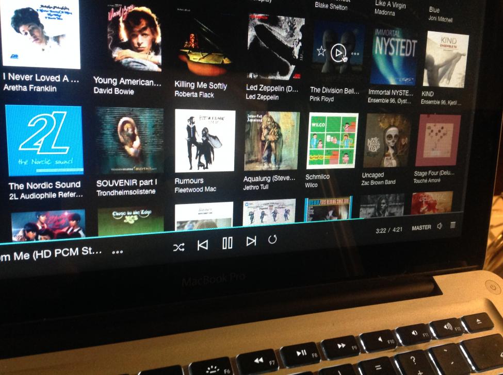Open the Aretha Franklin album cover

point(41,33)
